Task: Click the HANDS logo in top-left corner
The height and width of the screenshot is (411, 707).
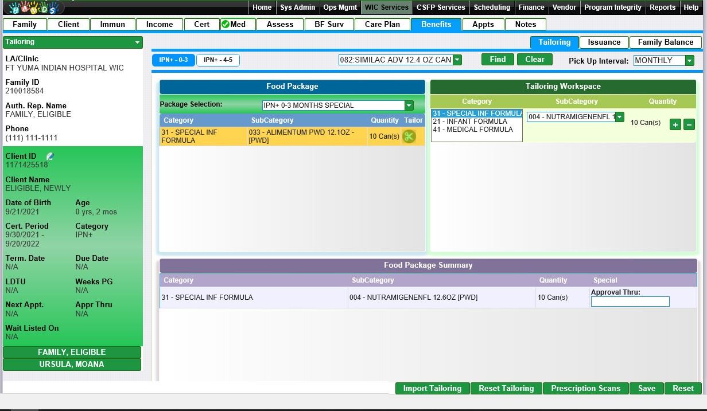Action: click(33, 7)
